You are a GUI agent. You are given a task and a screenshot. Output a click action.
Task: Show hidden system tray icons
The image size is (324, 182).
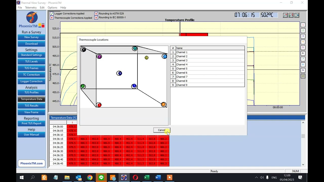pos(256,177)
